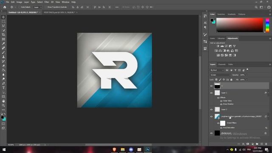This screenshot has height=153, width=272.
Task: Open the Opacity dropdown arrow
Action: pos(246,75)
